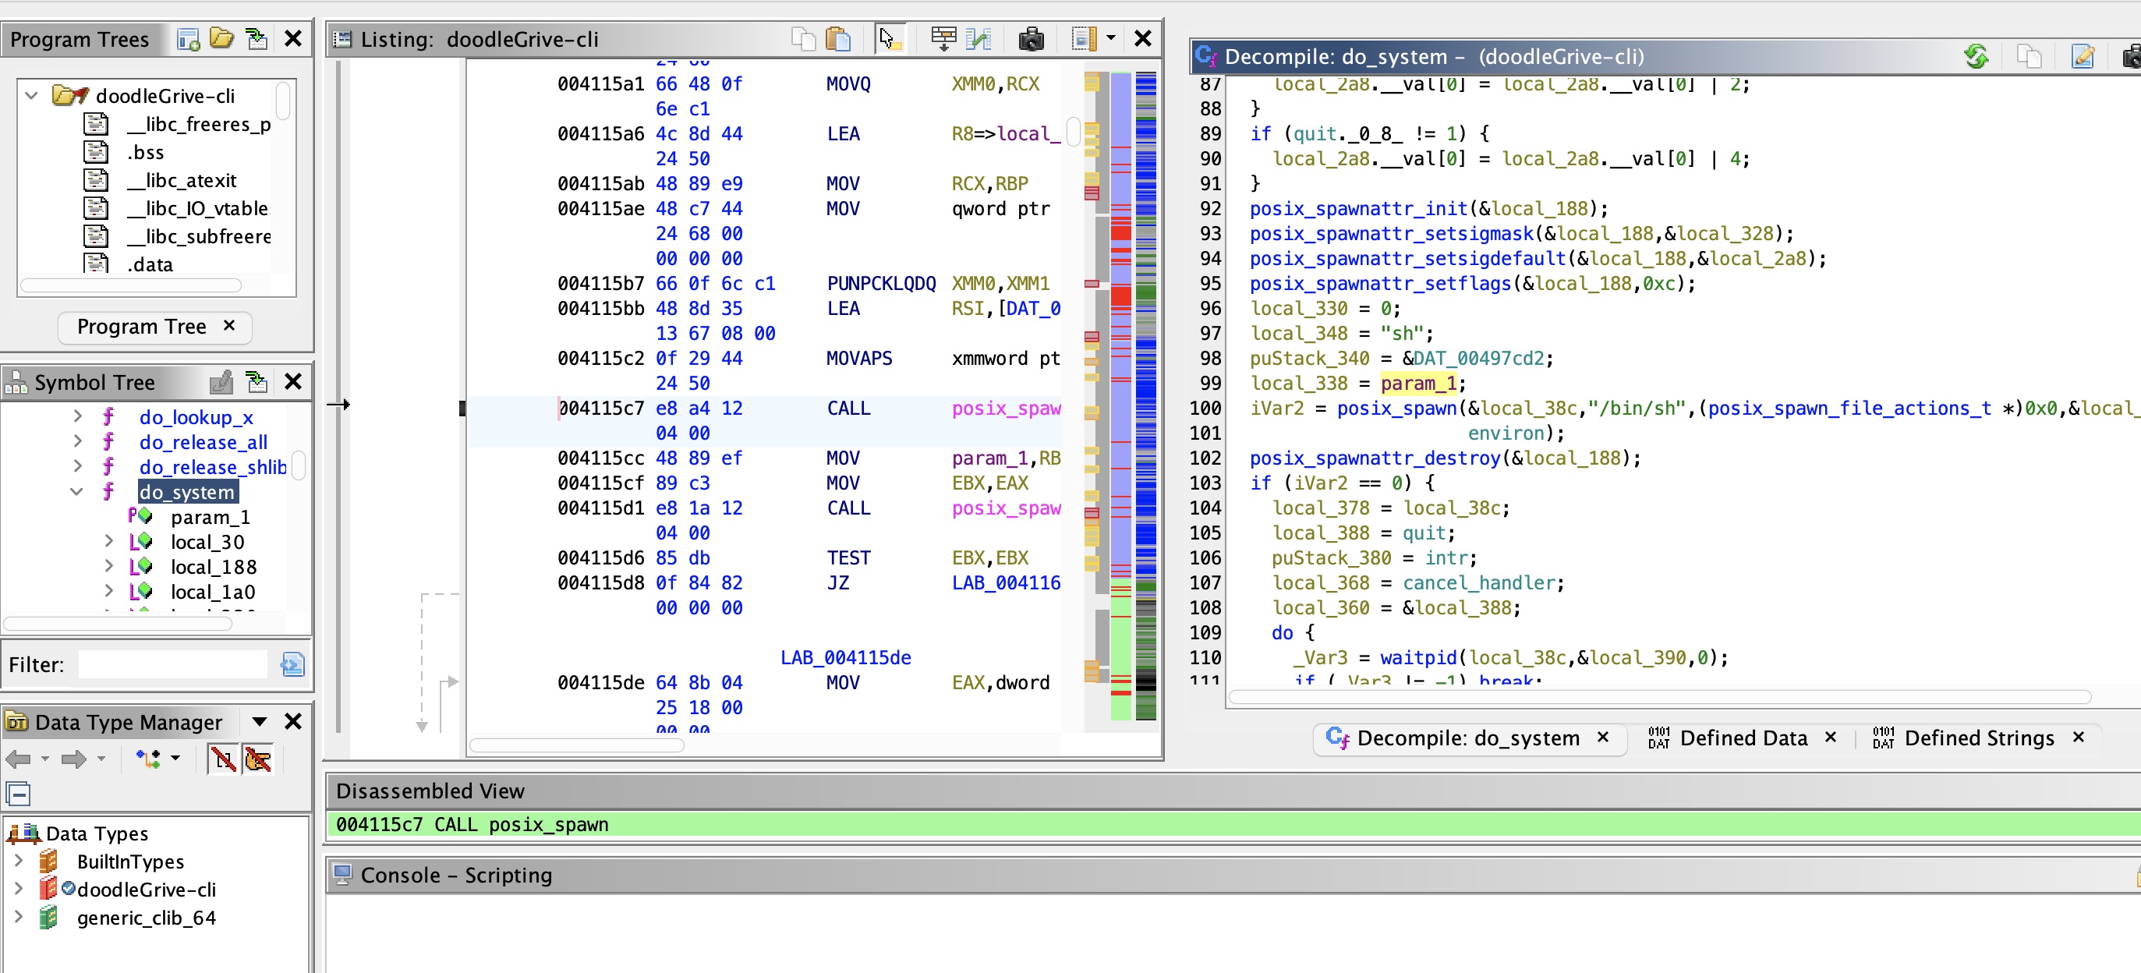Open the Data Type Manager dropdown menu arrow

point(260,721)
